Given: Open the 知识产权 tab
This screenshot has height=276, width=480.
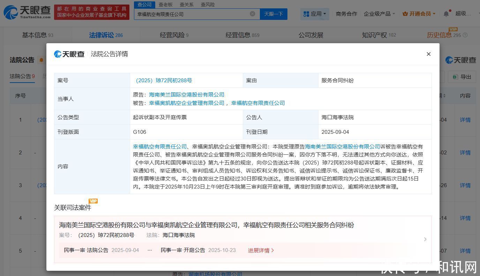Looking at the screenshot, I should pyautogui.click(x=379, y=35).
